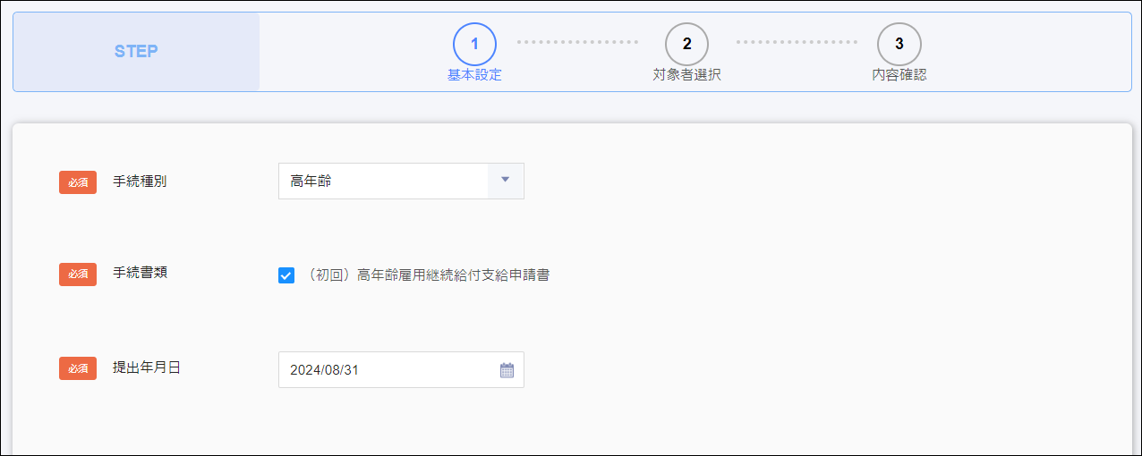1142x456 pixels.
Task: Click the 内容確認 step caption
Action: coord(899,75)
